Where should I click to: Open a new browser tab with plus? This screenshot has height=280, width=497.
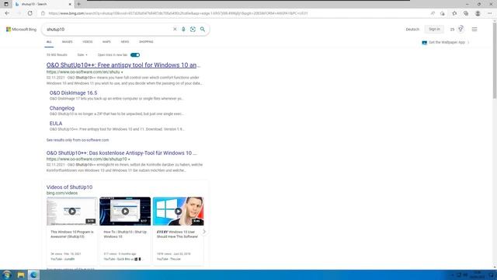click(x=78, y=4)
